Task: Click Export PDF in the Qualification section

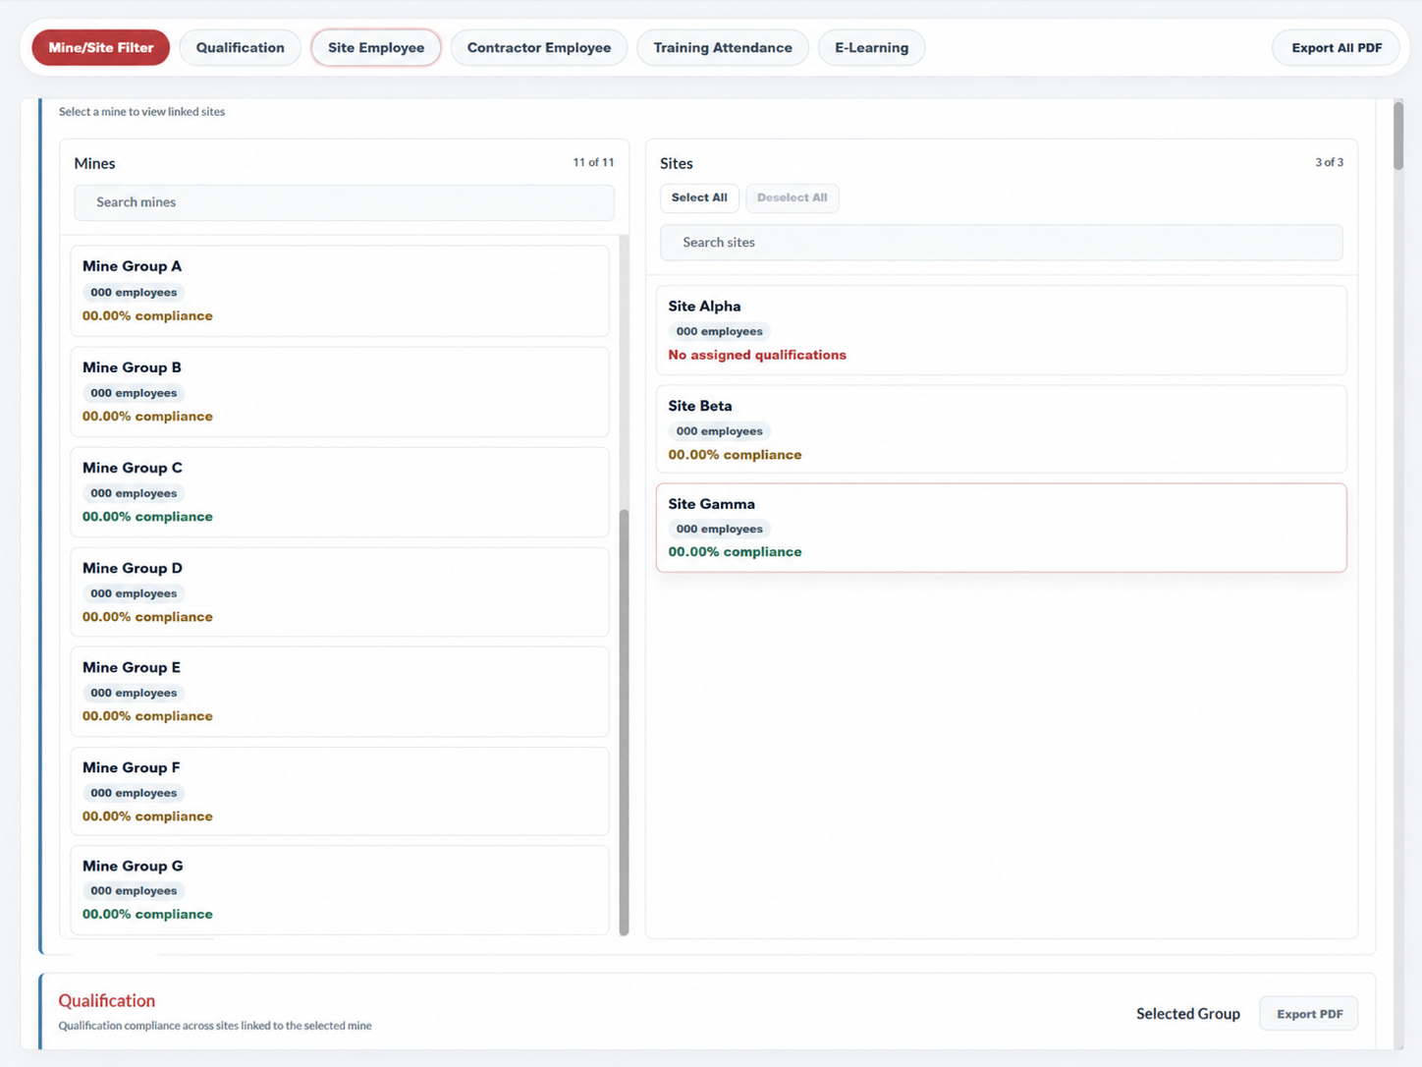Action: (1309, 1014)
